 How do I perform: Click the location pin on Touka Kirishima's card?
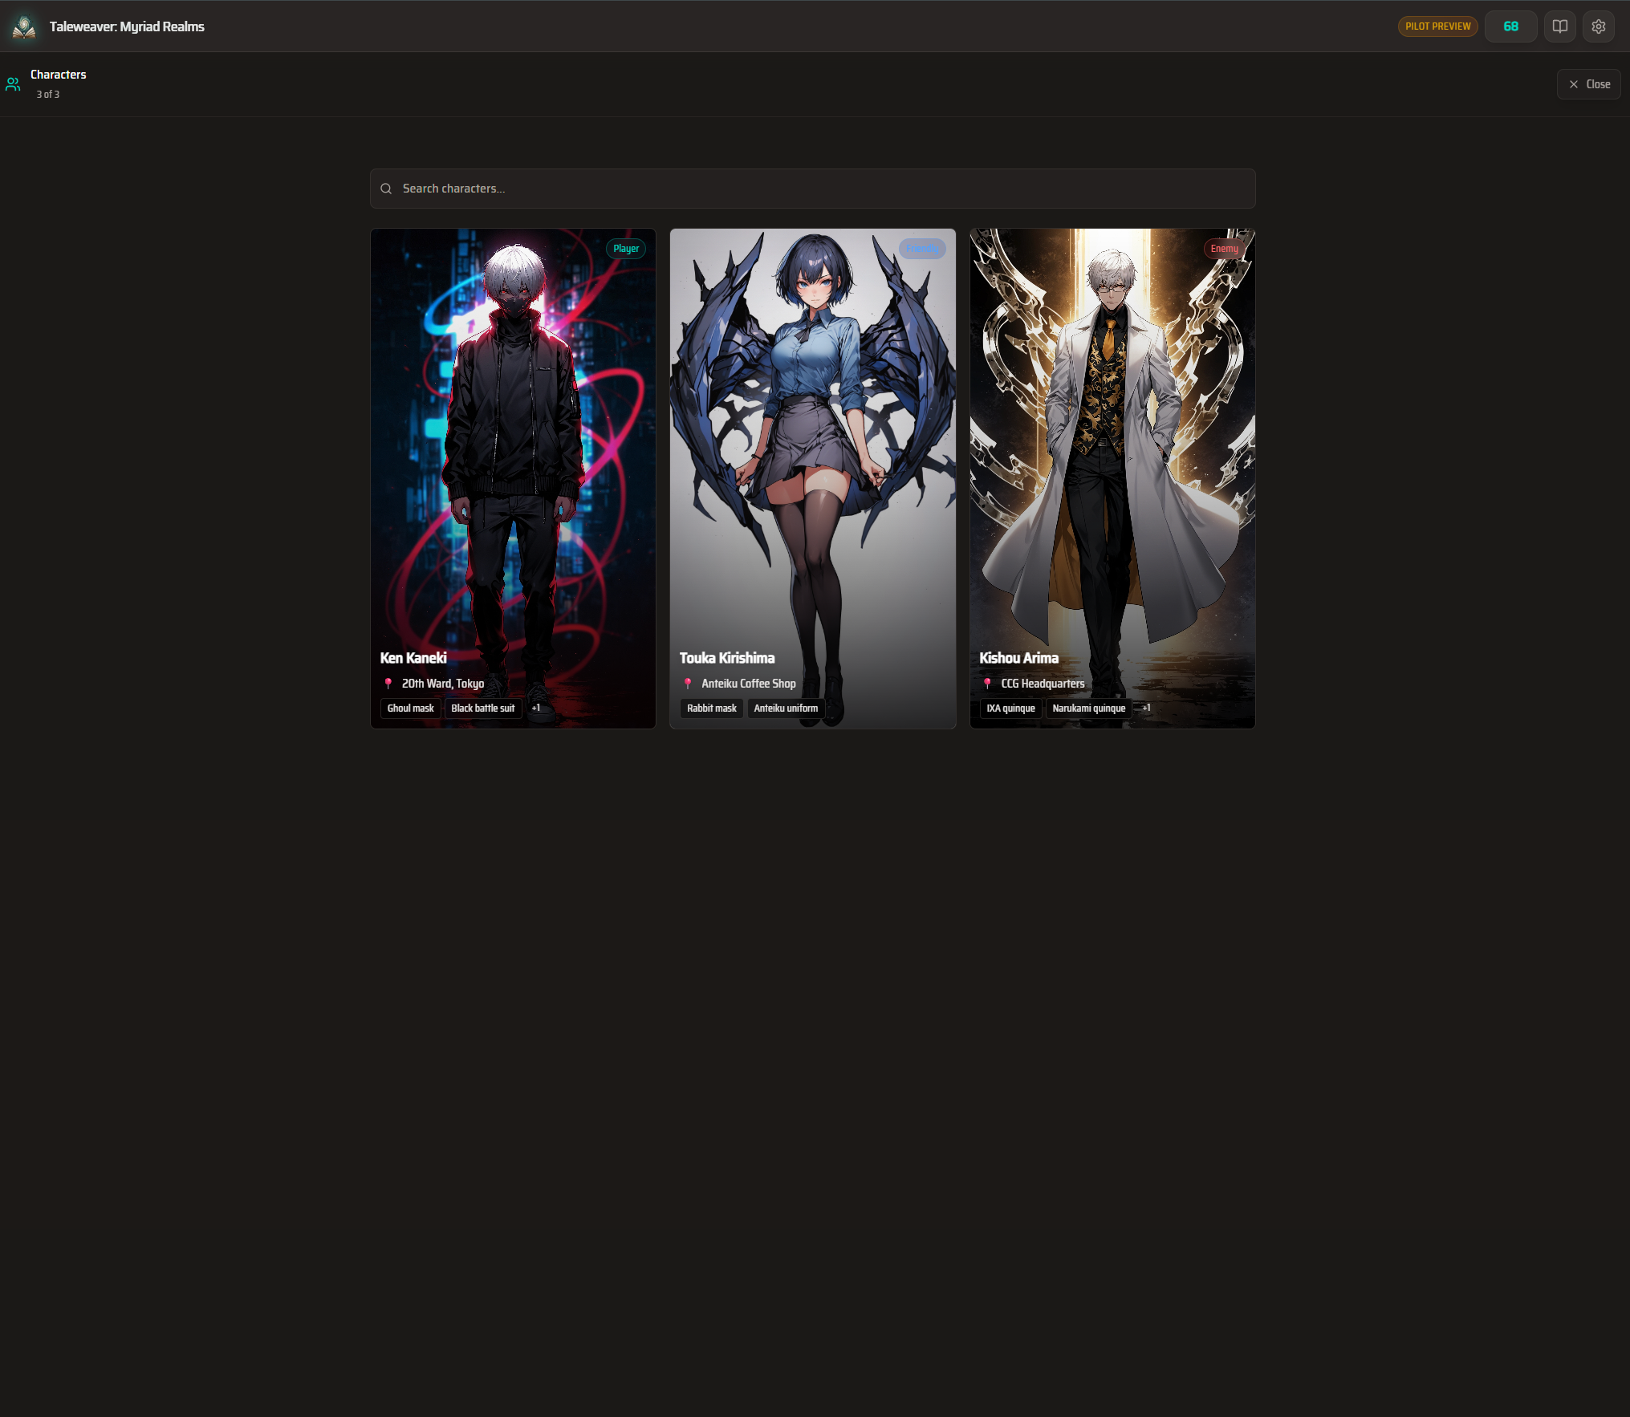point(689,684)
